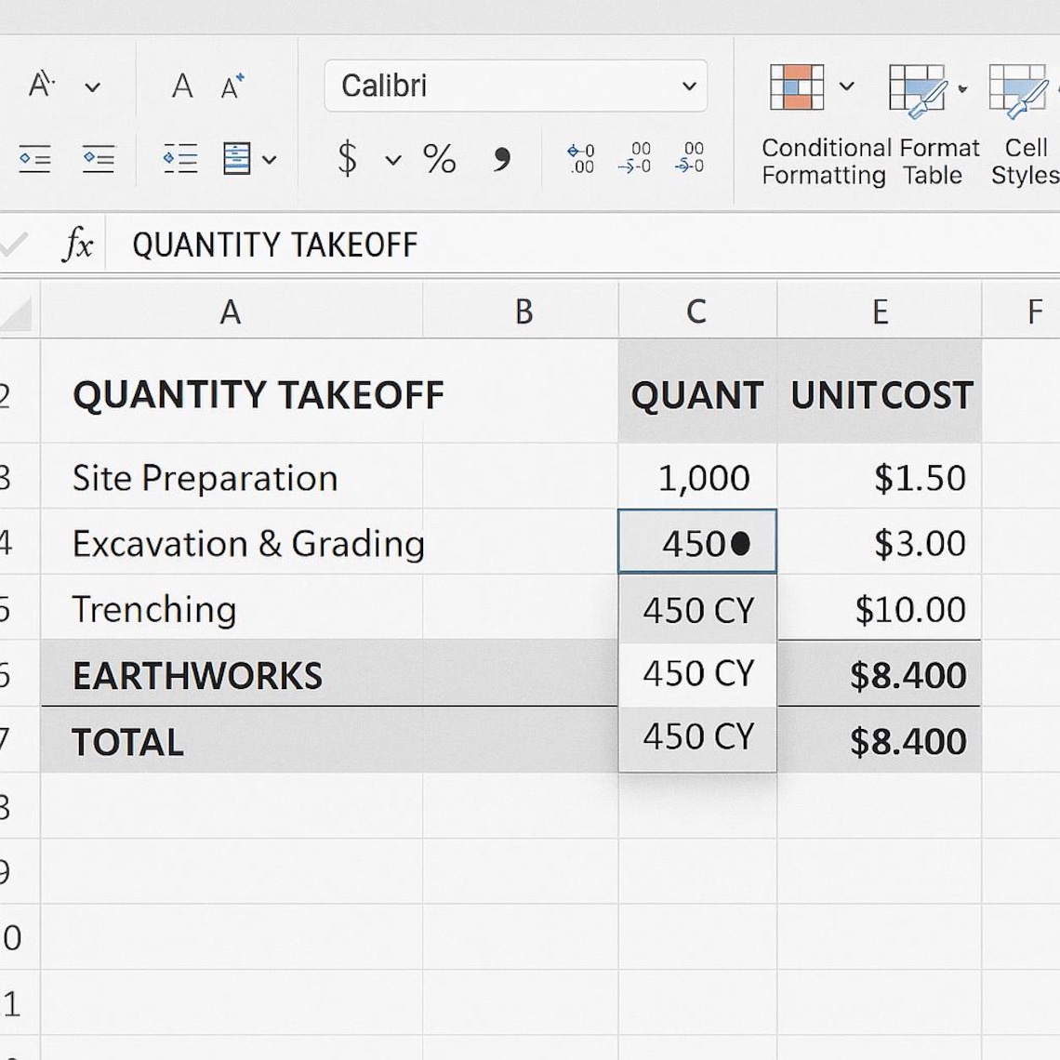This screenshot has width=1060, height=1060.
Task: Expand the Format Table dropdown arrow
Action: [x=962, y=88]
